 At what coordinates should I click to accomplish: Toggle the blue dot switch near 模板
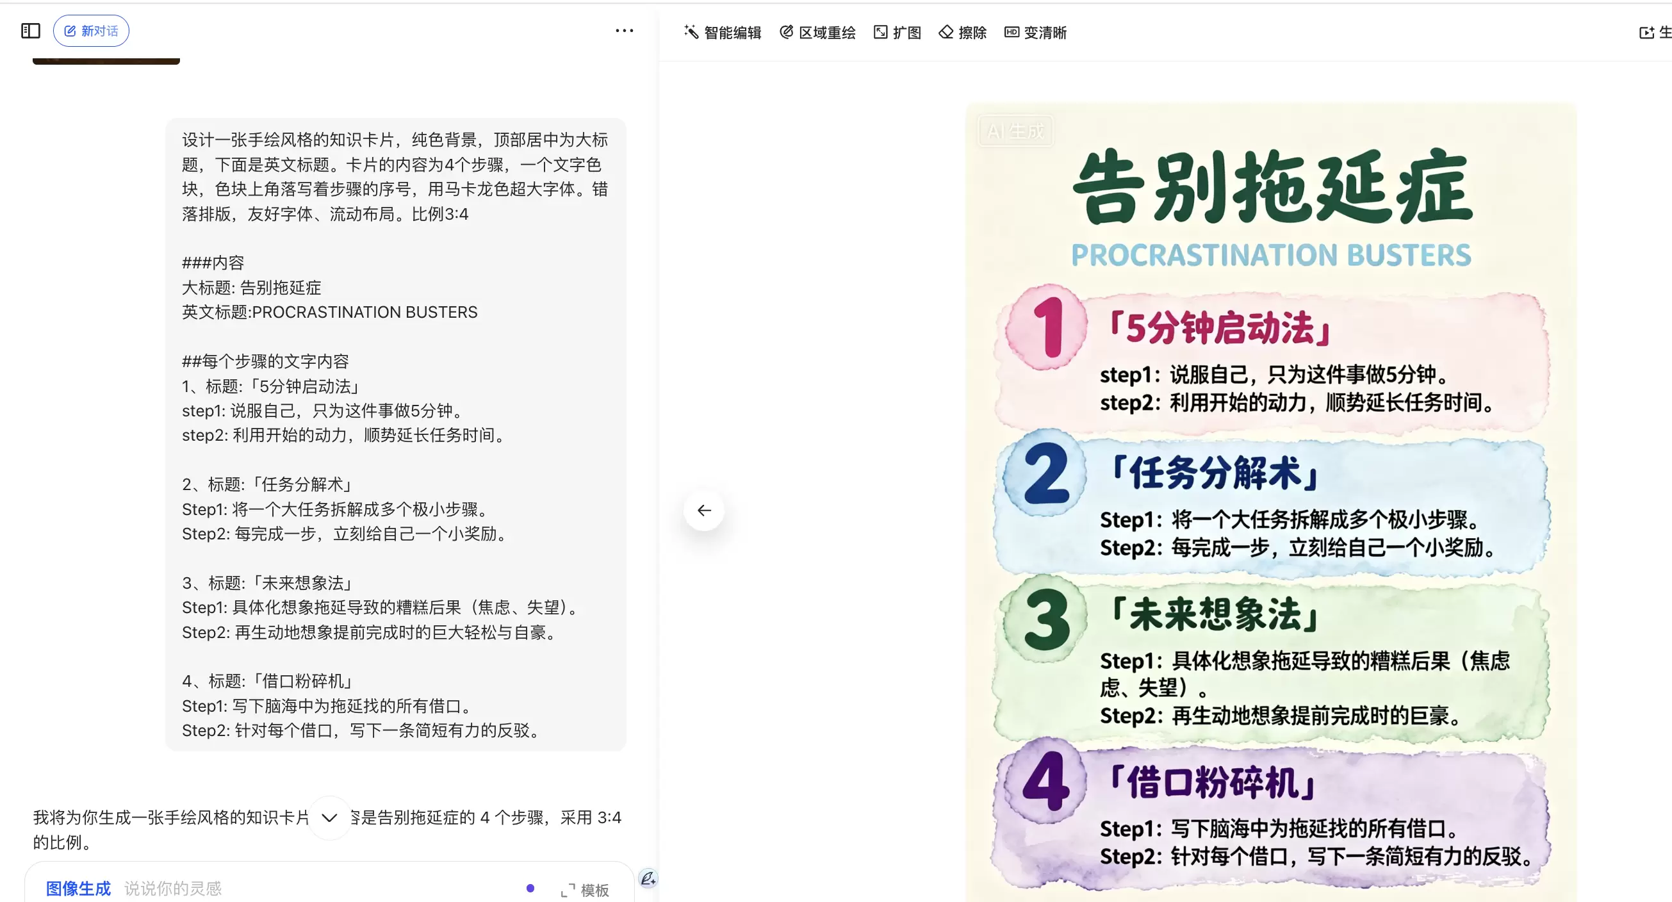tap(531, 889)
